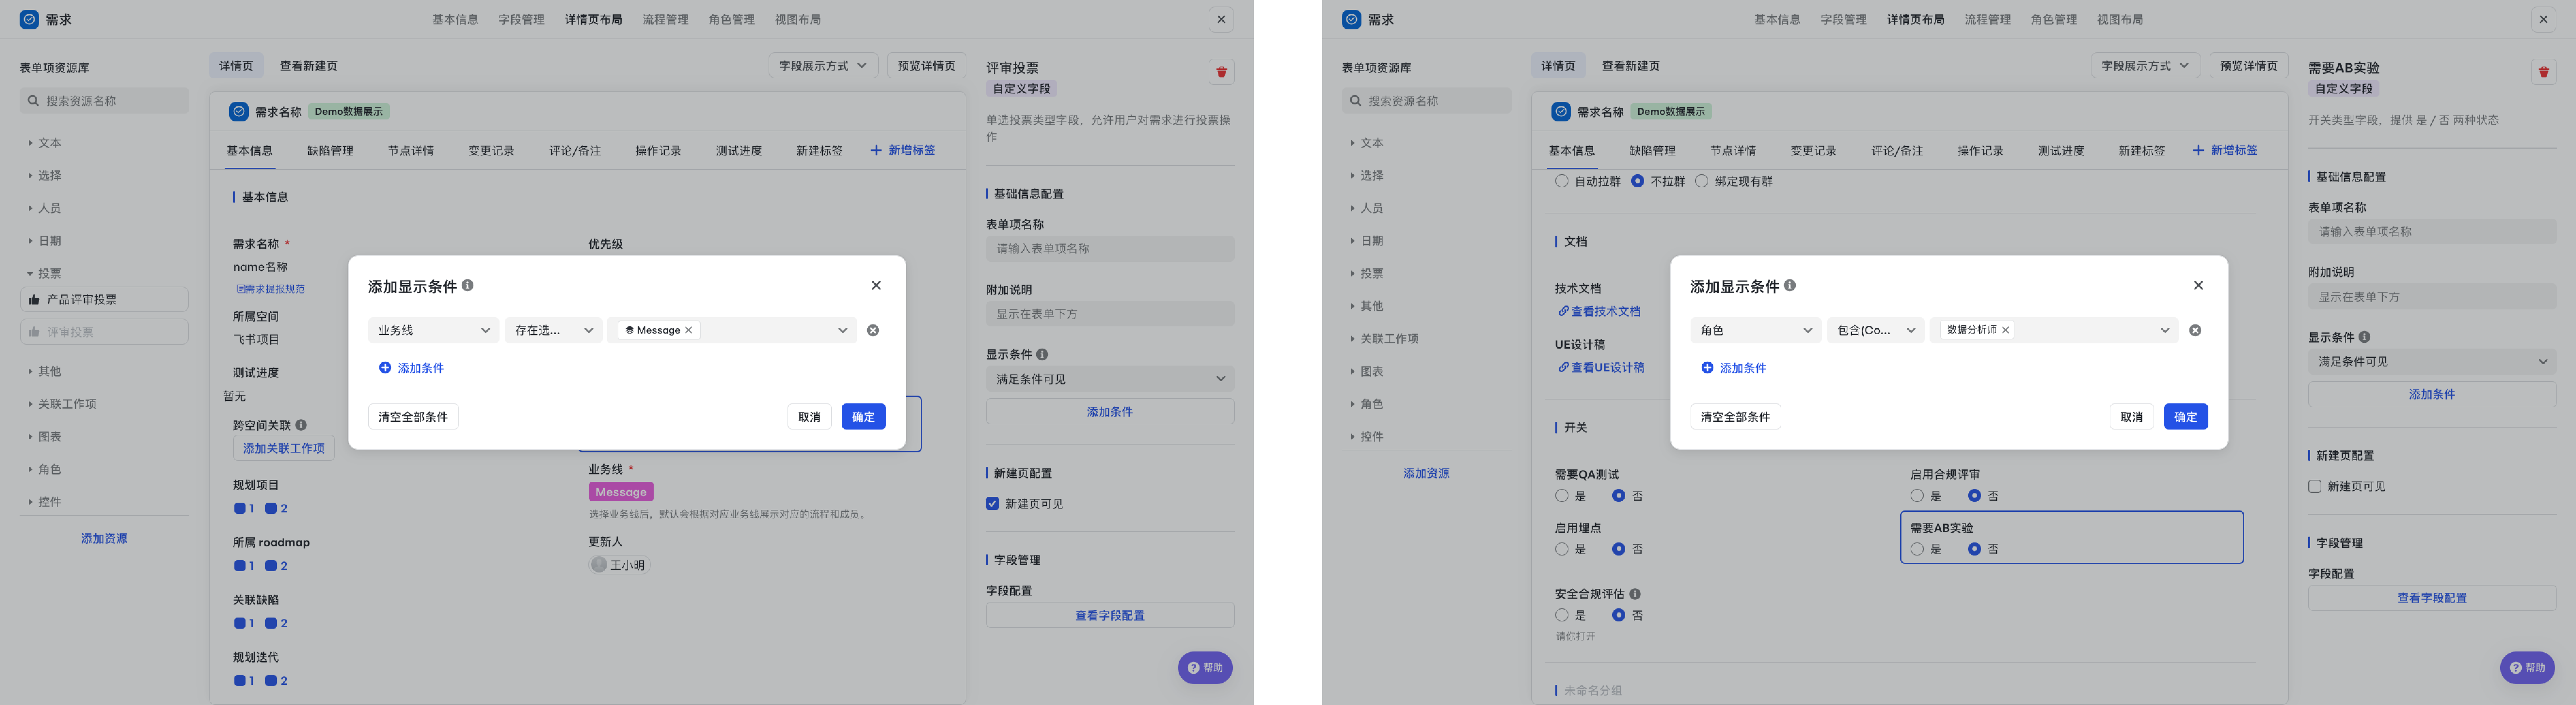Select 是 for 需要QA测试
Viewport: 2576px width, 705px height.
(x=1562, y=496)
